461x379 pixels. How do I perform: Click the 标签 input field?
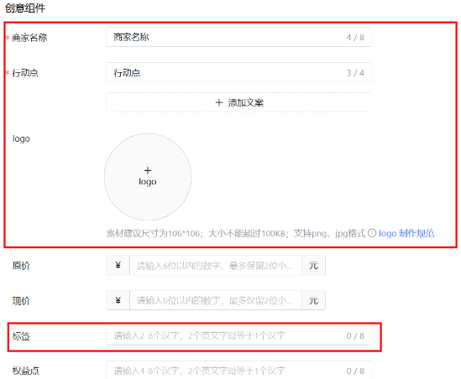pyautogui.click(x=238, y=335)
